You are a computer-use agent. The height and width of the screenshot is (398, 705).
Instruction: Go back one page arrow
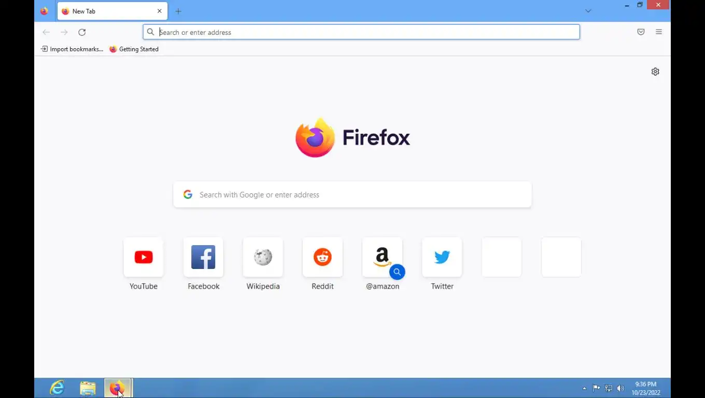46,32
